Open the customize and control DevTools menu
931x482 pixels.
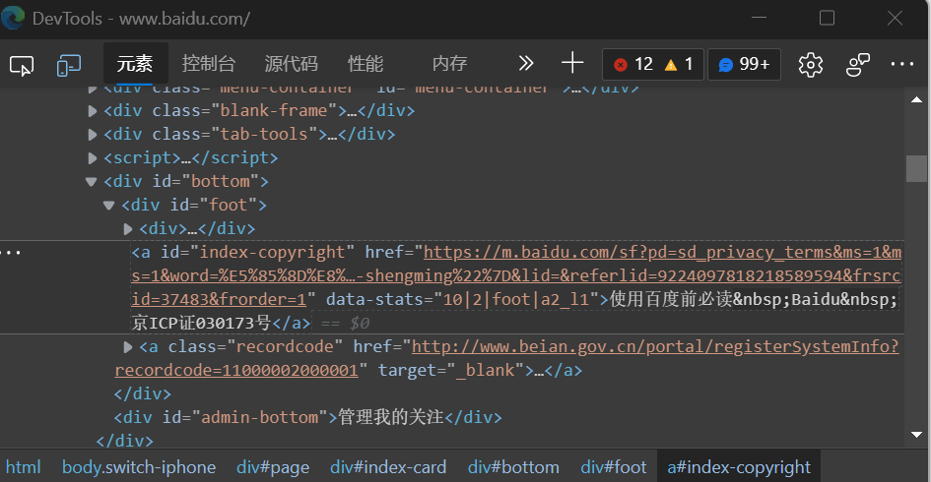[901, 64]
